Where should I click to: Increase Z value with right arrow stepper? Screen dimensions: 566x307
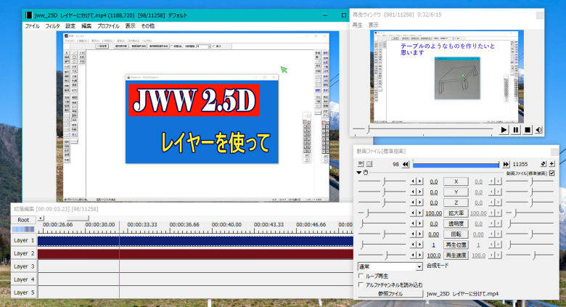click(420, 202)
